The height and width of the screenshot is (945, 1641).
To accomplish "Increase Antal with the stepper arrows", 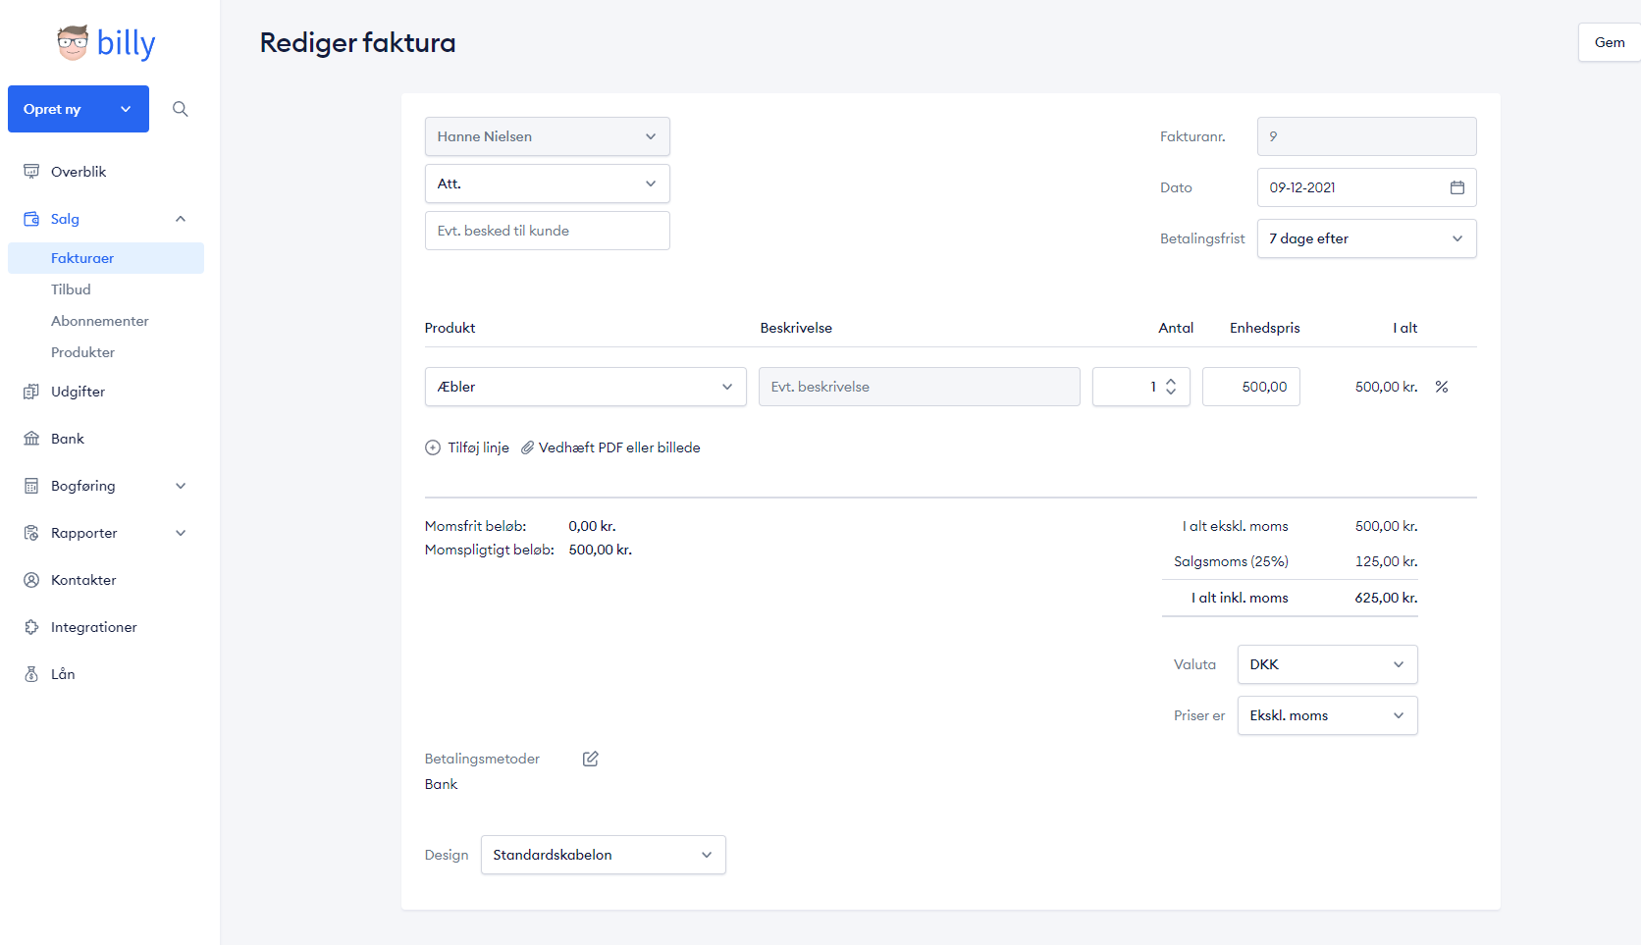I will tap(1171, 382).
